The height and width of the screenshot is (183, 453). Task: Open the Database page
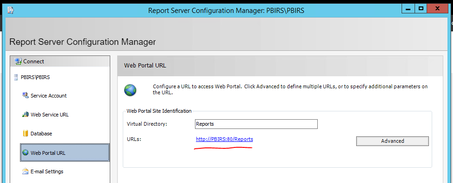[41, 134]
